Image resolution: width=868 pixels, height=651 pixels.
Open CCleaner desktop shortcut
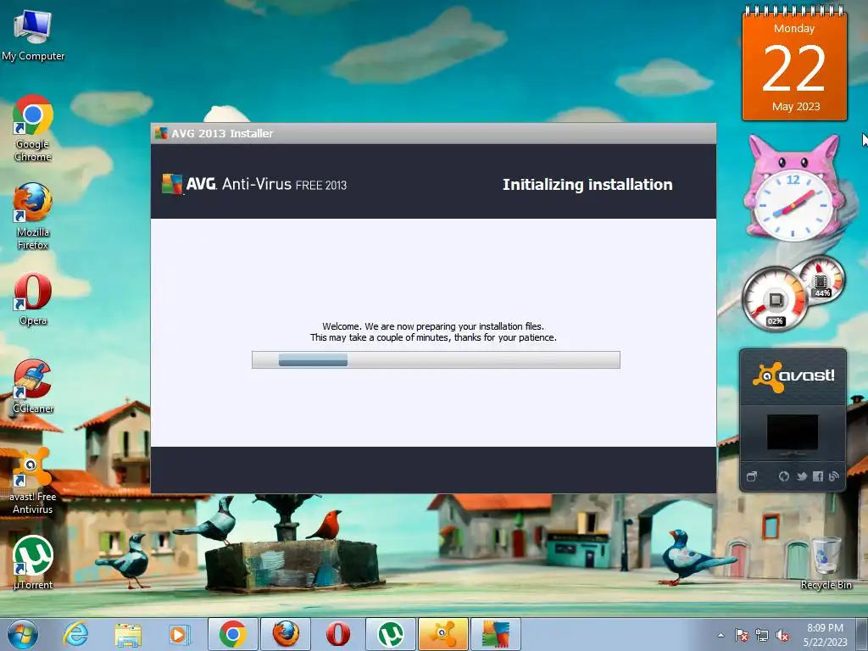[33, 387]
